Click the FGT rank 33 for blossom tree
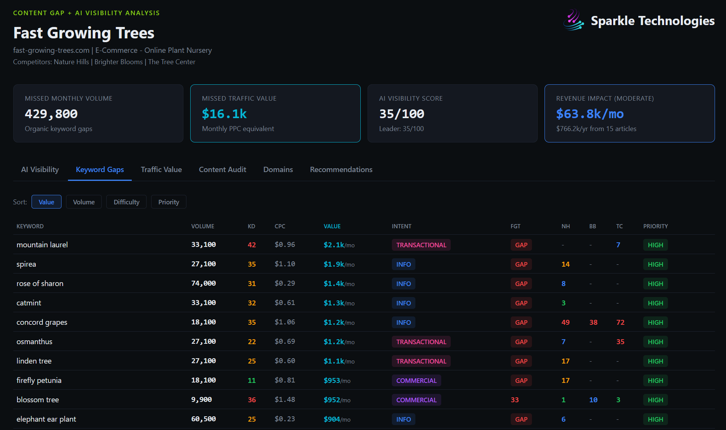 point(515,400)
